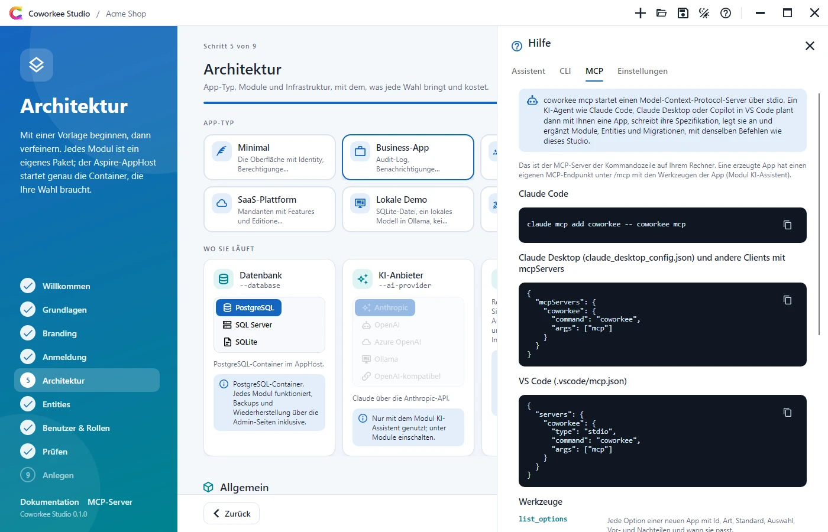Click the Zurück button

pyautogui.click(x=231, y=513)
